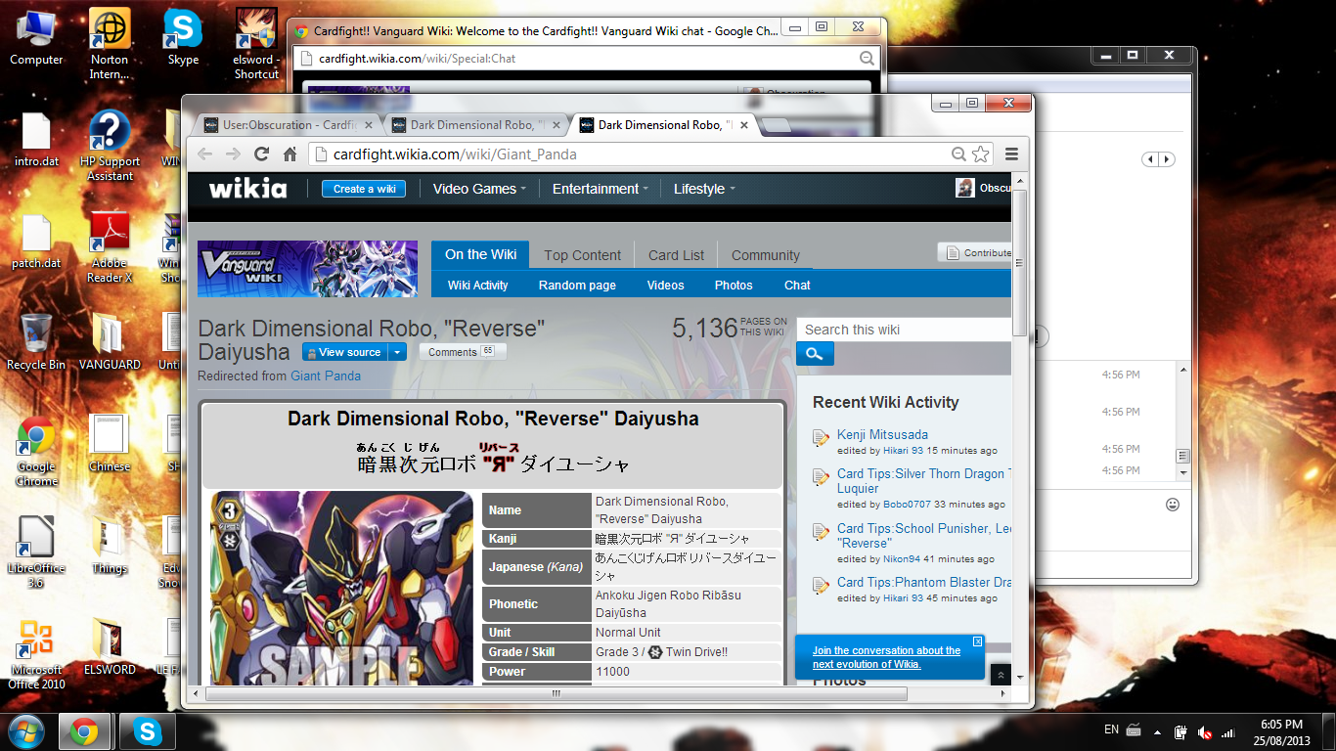Click Skype icon in taskbar
The image size is (1336, 751).
point(148,731)
